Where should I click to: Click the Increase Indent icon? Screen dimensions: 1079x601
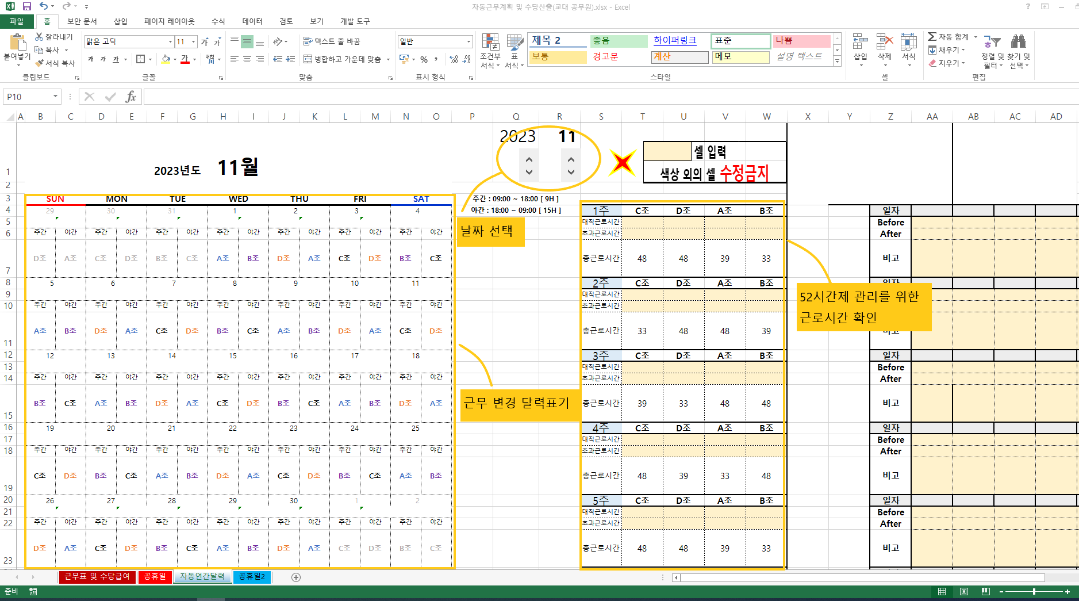click(290, 59)
